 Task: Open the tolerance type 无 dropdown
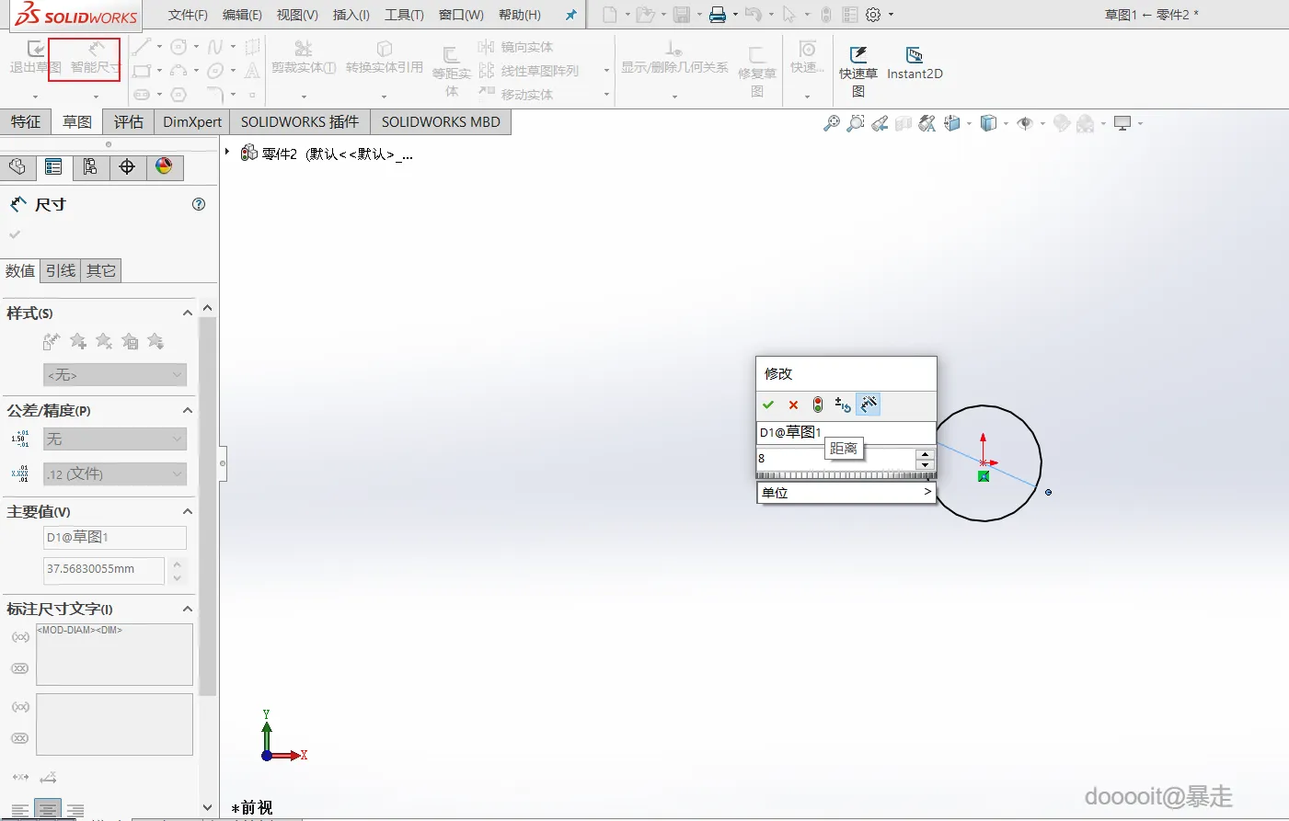tap(115, 439)
